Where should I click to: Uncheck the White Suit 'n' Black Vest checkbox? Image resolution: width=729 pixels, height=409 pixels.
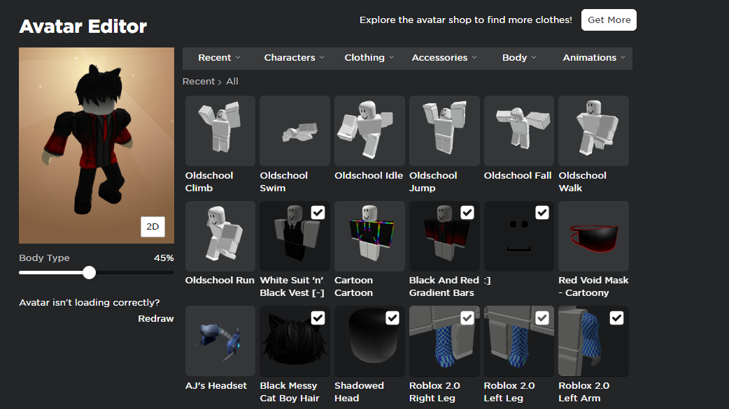pos(318,213)
